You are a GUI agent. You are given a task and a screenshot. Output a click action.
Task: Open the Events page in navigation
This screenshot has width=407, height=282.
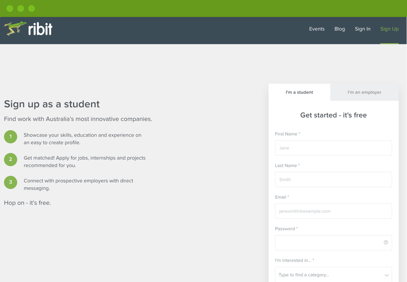317,29
